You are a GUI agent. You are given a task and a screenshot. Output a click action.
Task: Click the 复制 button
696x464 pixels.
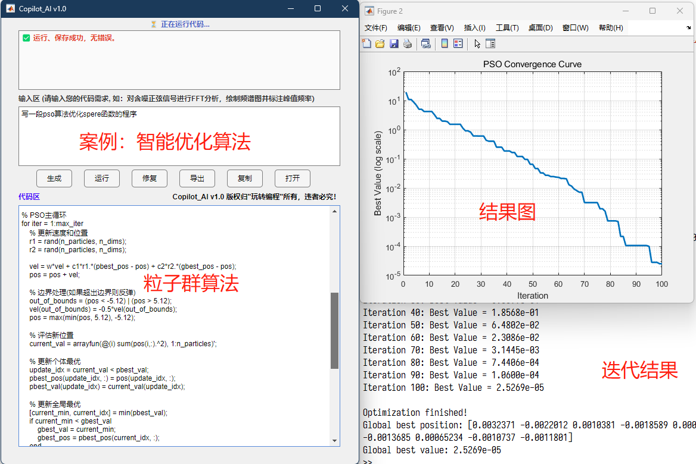245,178
